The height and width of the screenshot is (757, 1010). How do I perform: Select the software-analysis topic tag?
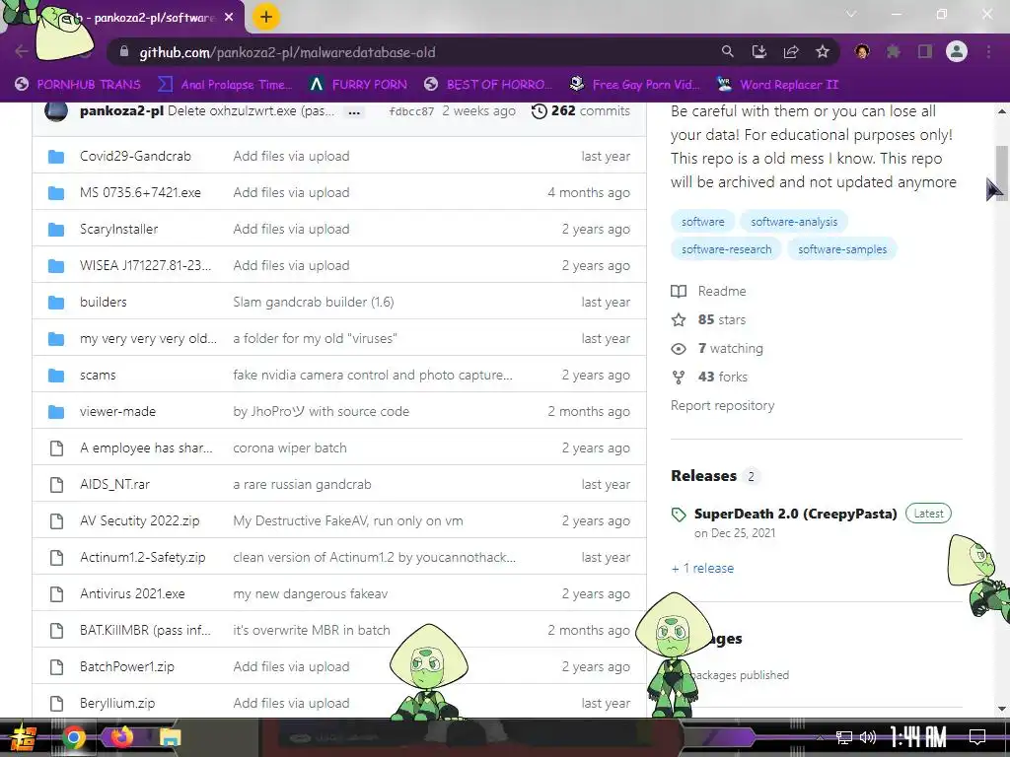point(794,222)
